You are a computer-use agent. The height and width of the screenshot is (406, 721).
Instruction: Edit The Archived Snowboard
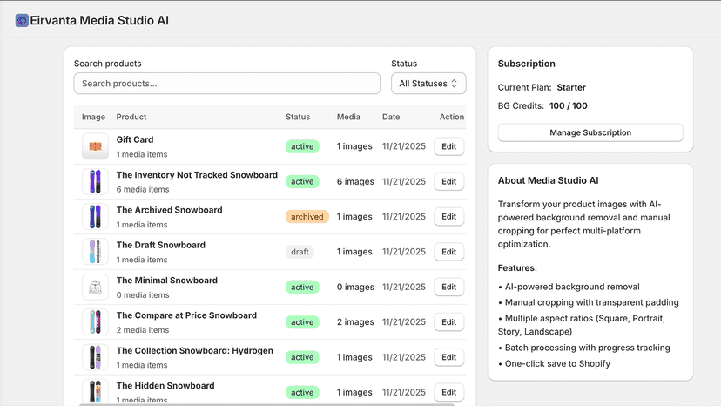[448, 216]
